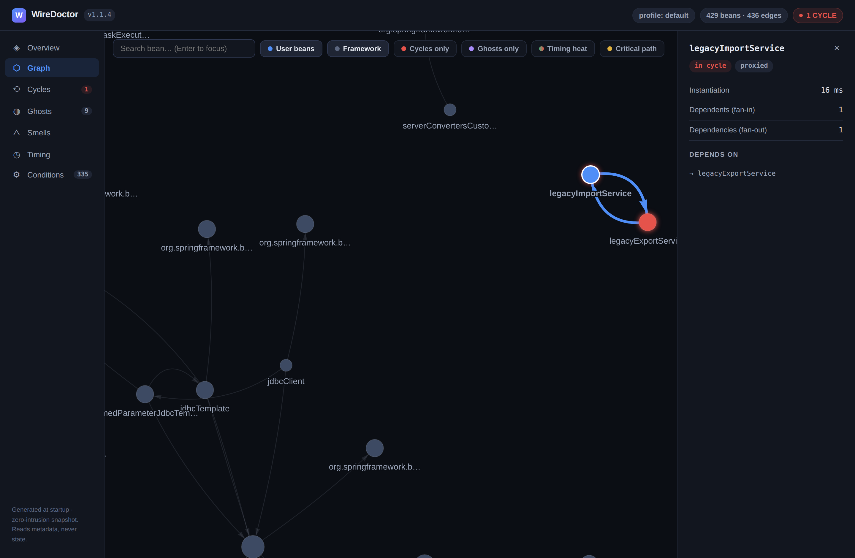Image resolution: width=855 pixels, height=558 pixels.
Task: Click the Ghosts striped-circle icon in sidebar
Action: (17, 111)
